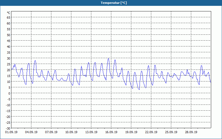Click the 45 value on the Y axis
Viewport: 222px width, 139px height.
tap(9, 41)
